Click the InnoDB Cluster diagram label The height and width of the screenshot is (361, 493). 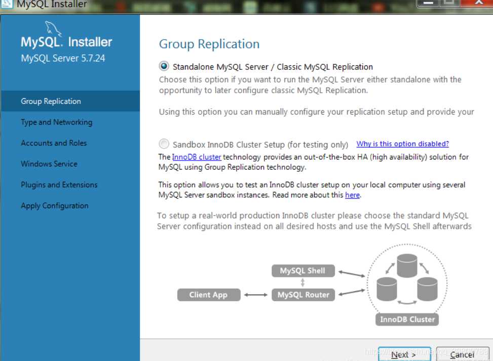pos(407,319)
